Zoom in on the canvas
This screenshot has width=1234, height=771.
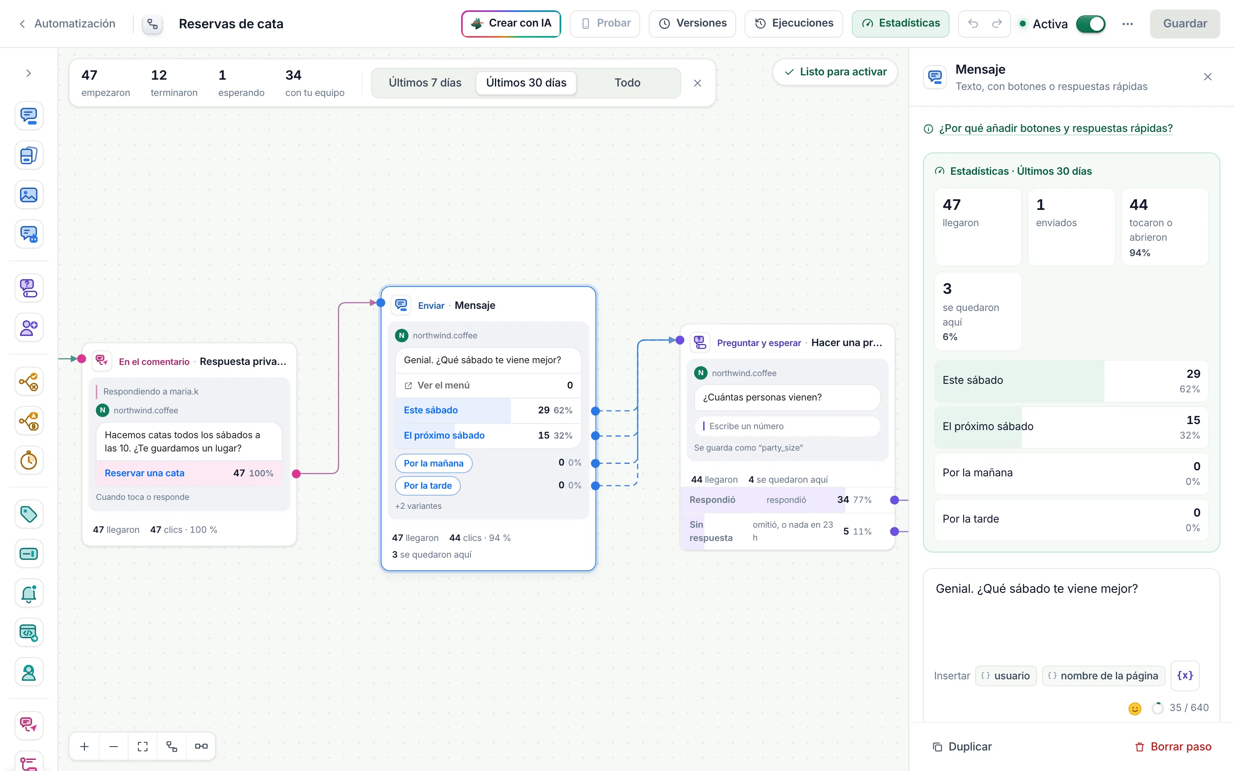click(x=85, y=747)
